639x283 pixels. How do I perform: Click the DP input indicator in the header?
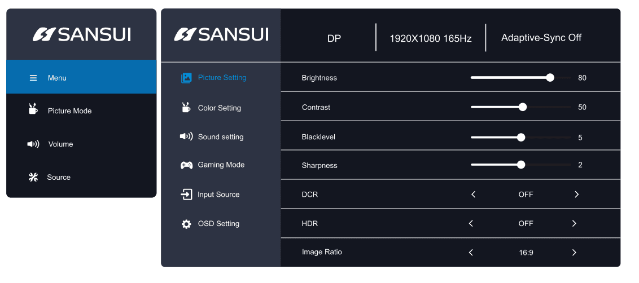click(x=334, y=39)
